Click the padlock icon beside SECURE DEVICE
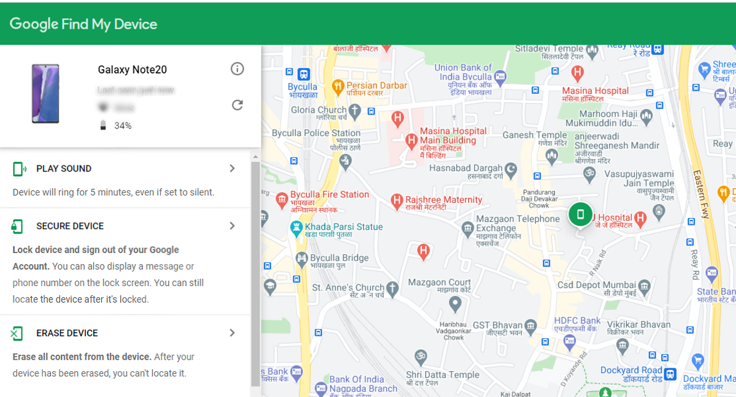 pyautogui.click(x=18, y=225)
